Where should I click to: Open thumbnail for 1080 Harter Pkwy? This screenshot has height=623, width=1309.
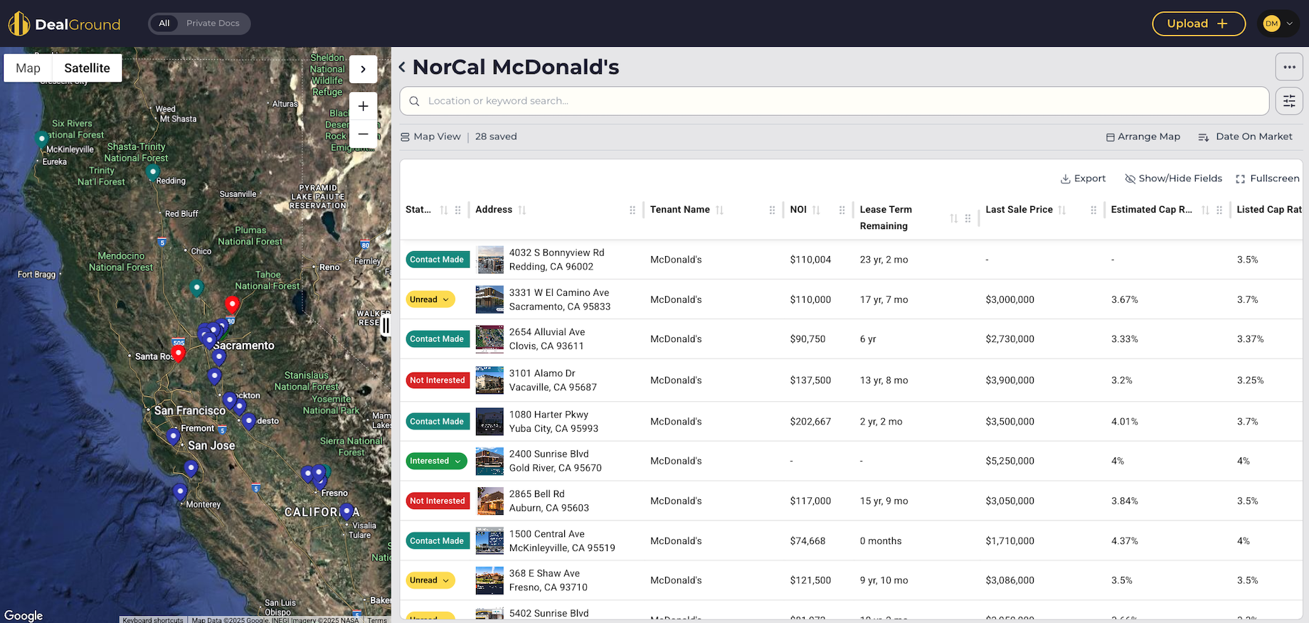pos(490,422)
